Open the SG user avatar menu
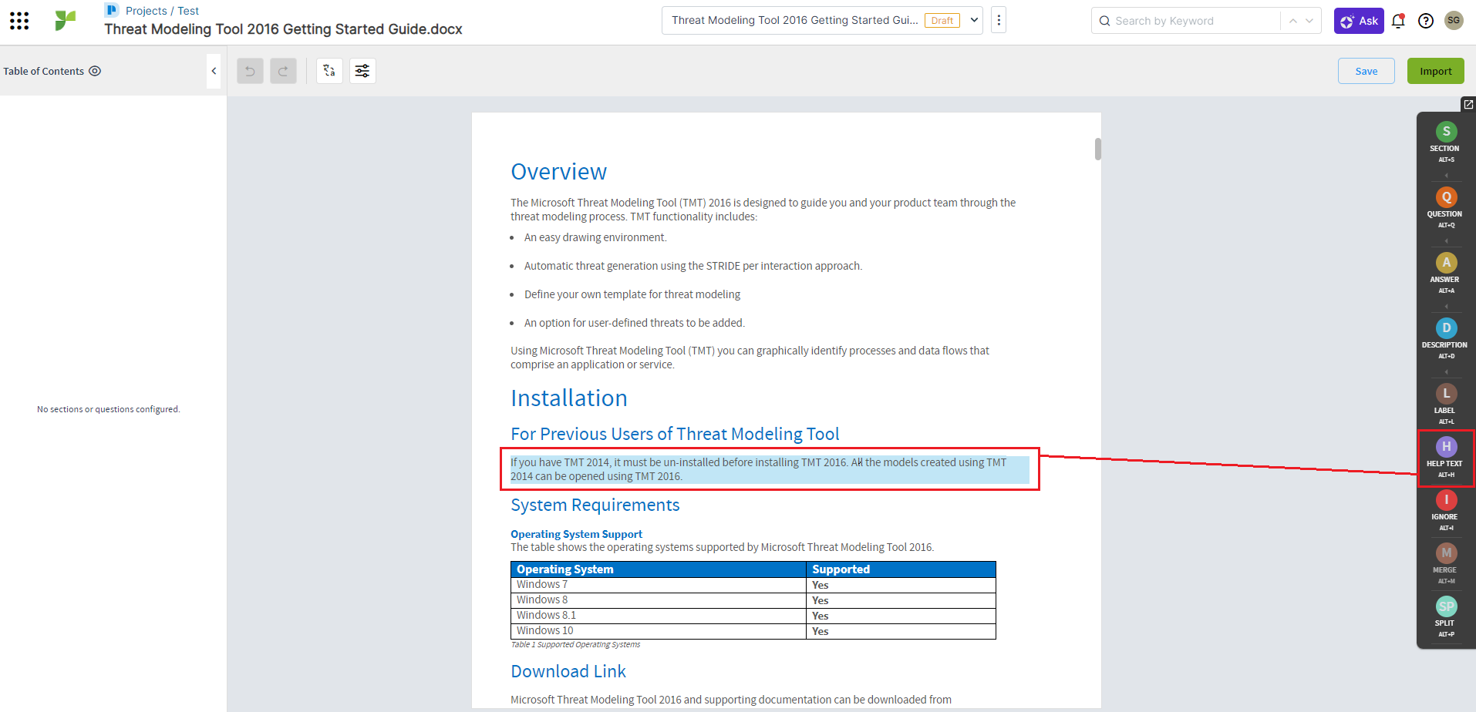1476x712 pixels. (x=1454, y=20)
